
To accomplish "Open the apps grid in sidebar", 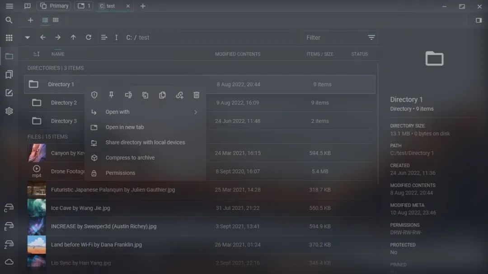I will (9, 37).
